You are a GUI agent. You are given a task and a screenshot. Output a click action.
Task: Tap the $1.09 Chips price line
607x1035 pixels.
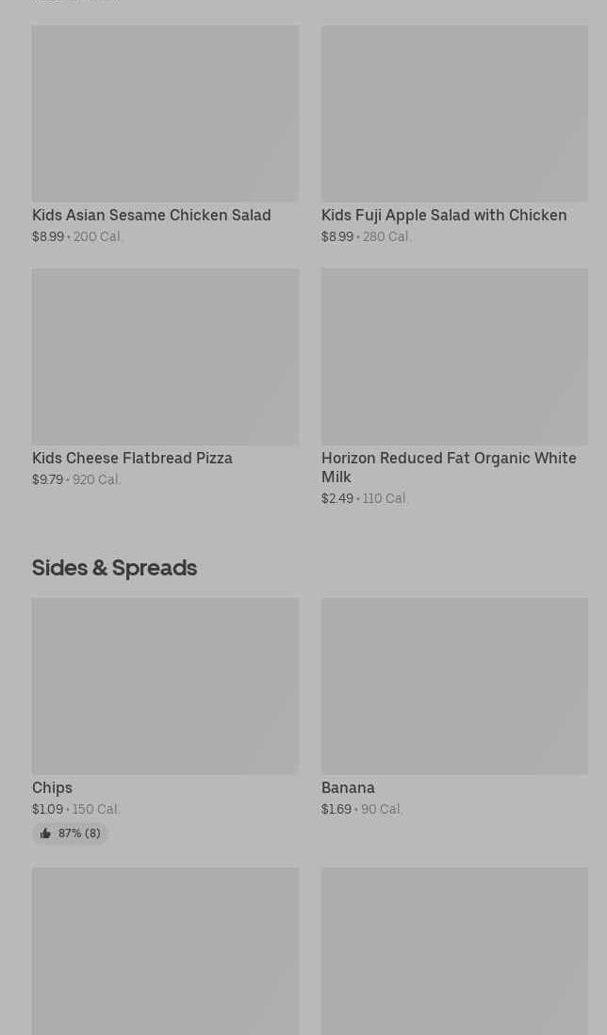point(75,809)
